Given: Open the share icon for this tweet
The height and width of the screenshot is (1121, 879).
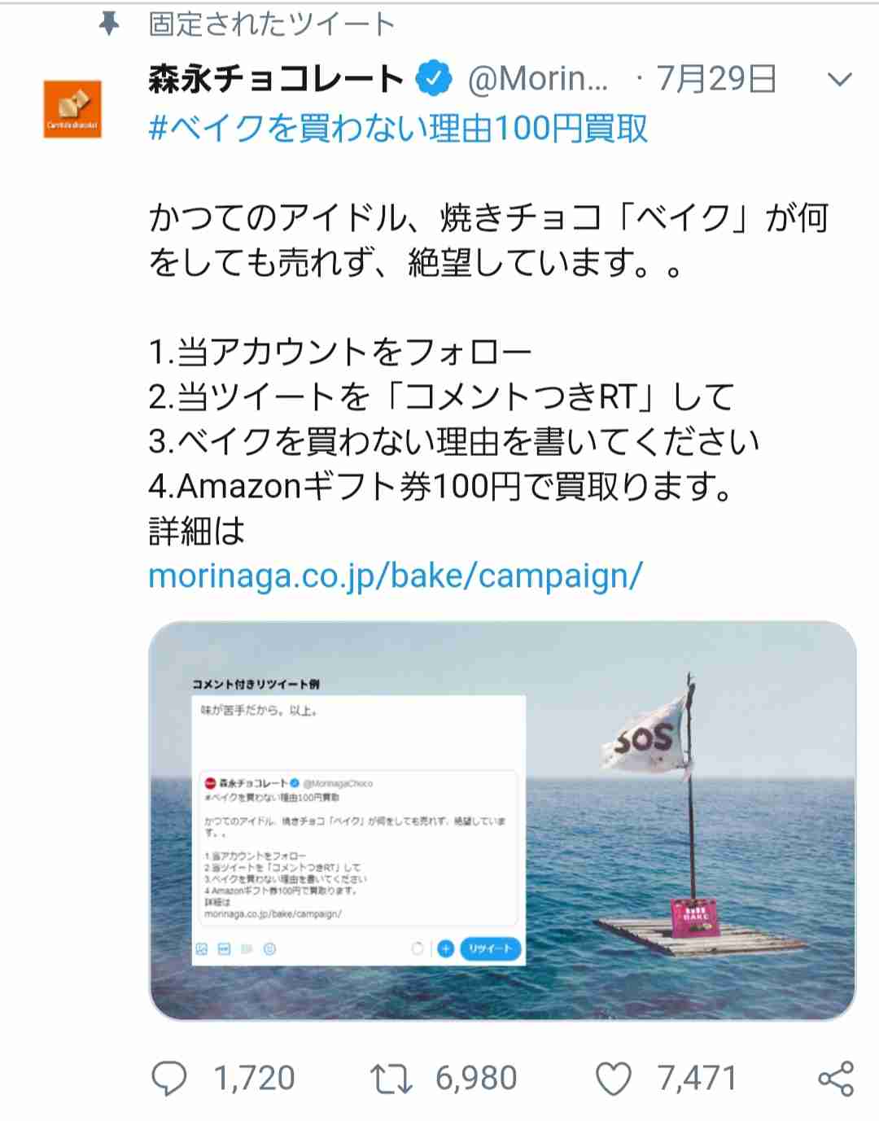Looking at the screenshot, I should pos(836,1079).
